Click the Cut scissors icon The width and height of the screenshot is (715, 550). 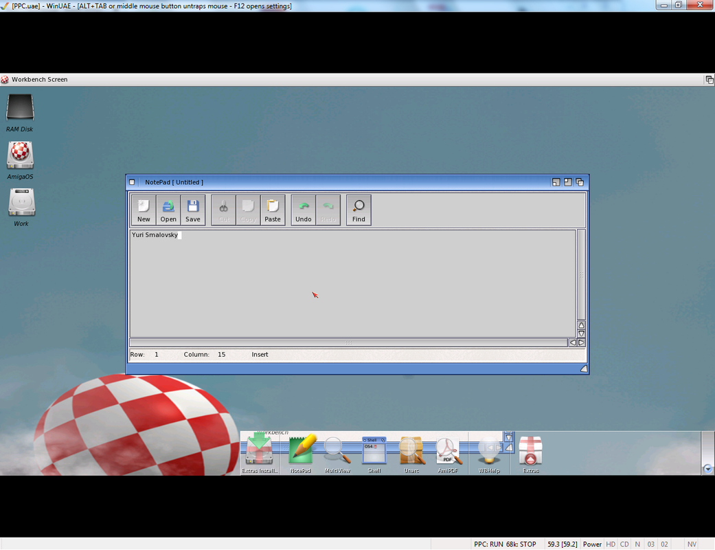[223, 210]
